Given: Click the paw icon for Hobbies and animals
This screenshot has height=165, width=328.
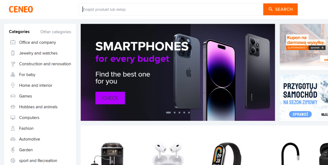Looking at the screenshot, I should 13,107.
